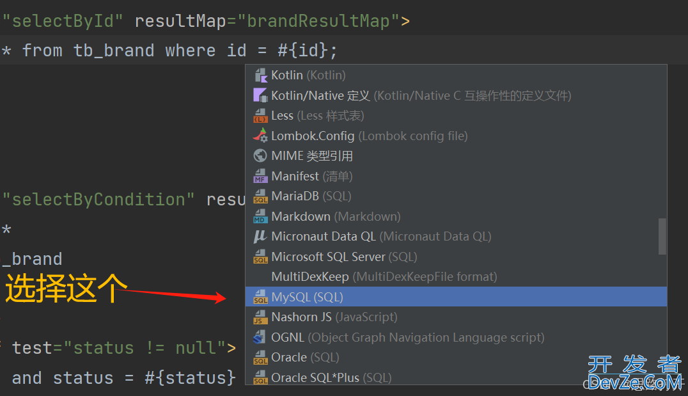Select Markdown language entry
Viewport: 688px width, 396px height.
[x=457, y=216]
